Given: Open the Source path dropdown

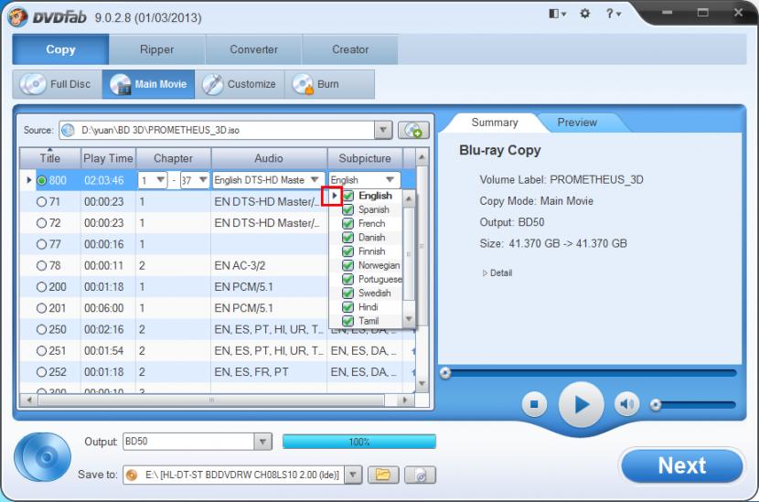Looking at the screenshot, I should [x=383, y=130].
